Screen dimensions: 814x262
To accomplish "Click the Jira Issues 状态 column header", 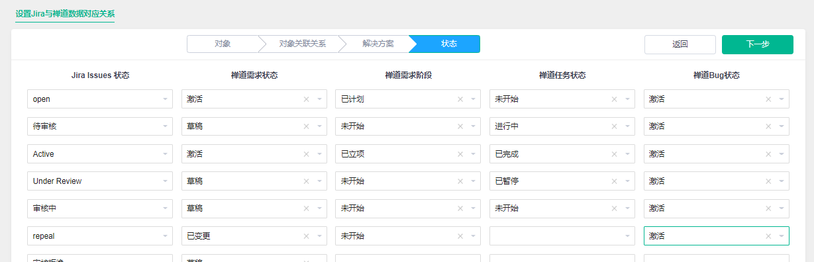I will pos(100,75).
